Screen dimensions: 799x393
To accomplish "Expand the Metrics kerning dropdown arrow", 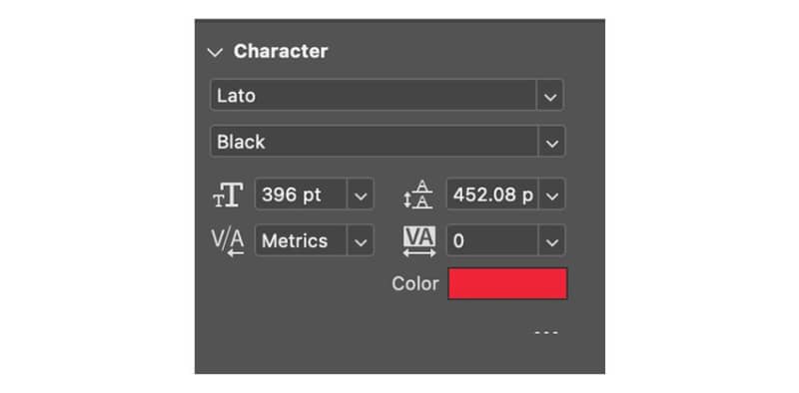I will tap(361, 241).
